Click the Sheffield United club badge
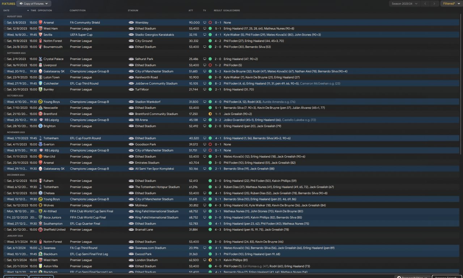Screen dimensions: 463x278 pos(41,230)
